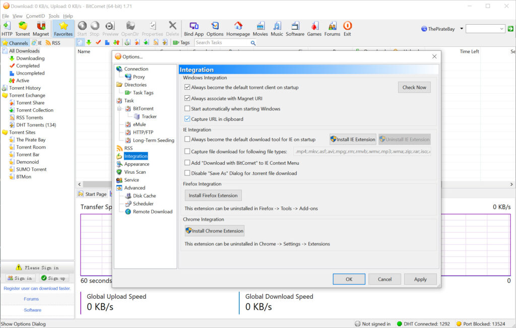Viewport: 516px width, 328px height.
Task: Click the HTTP download toolbar icon
Action: [x=7, y=29]
